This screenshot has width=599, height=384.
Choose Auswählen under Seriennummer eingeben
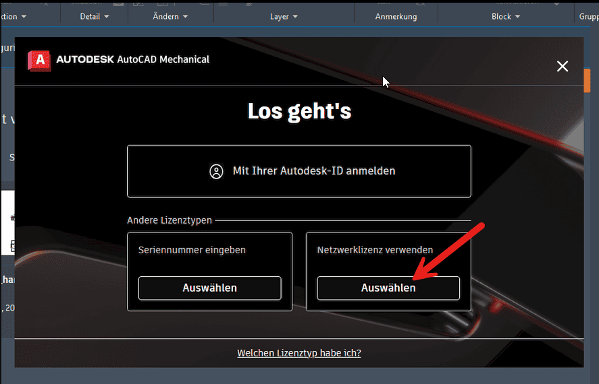[210, 288]
